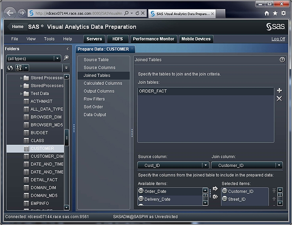
Task: Remove the join table with the X icon
Action: [279, 98]
